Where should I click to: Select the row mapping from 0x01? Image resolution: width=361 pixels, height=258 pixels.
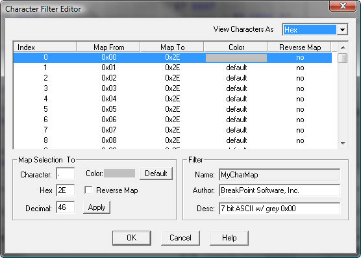coord(173,68)
